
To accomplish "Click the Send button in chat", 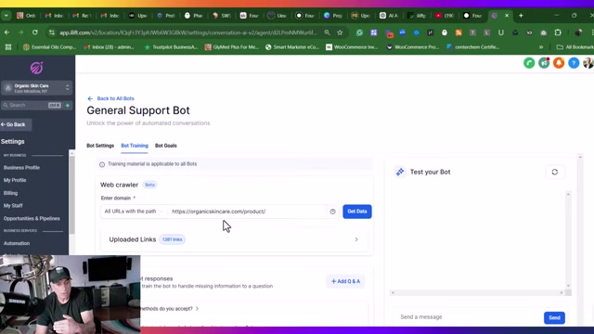I will pos(554,317).
